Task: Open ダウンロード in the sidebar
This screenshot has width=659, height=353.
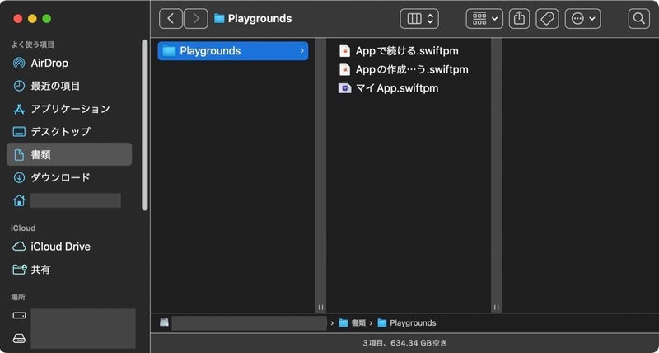Action: click(x=69, y=177)
